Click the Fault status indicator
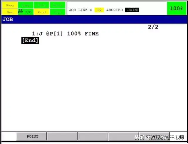The width and height of the screenshot is (188, 144). coord(58,5)
